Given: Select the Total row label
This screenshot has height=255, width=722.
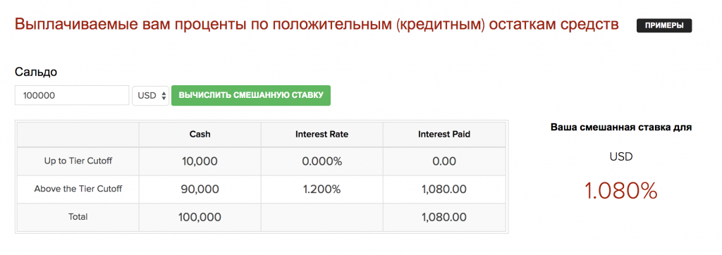Looking at the screenshot, I should (x=78, y=216).
